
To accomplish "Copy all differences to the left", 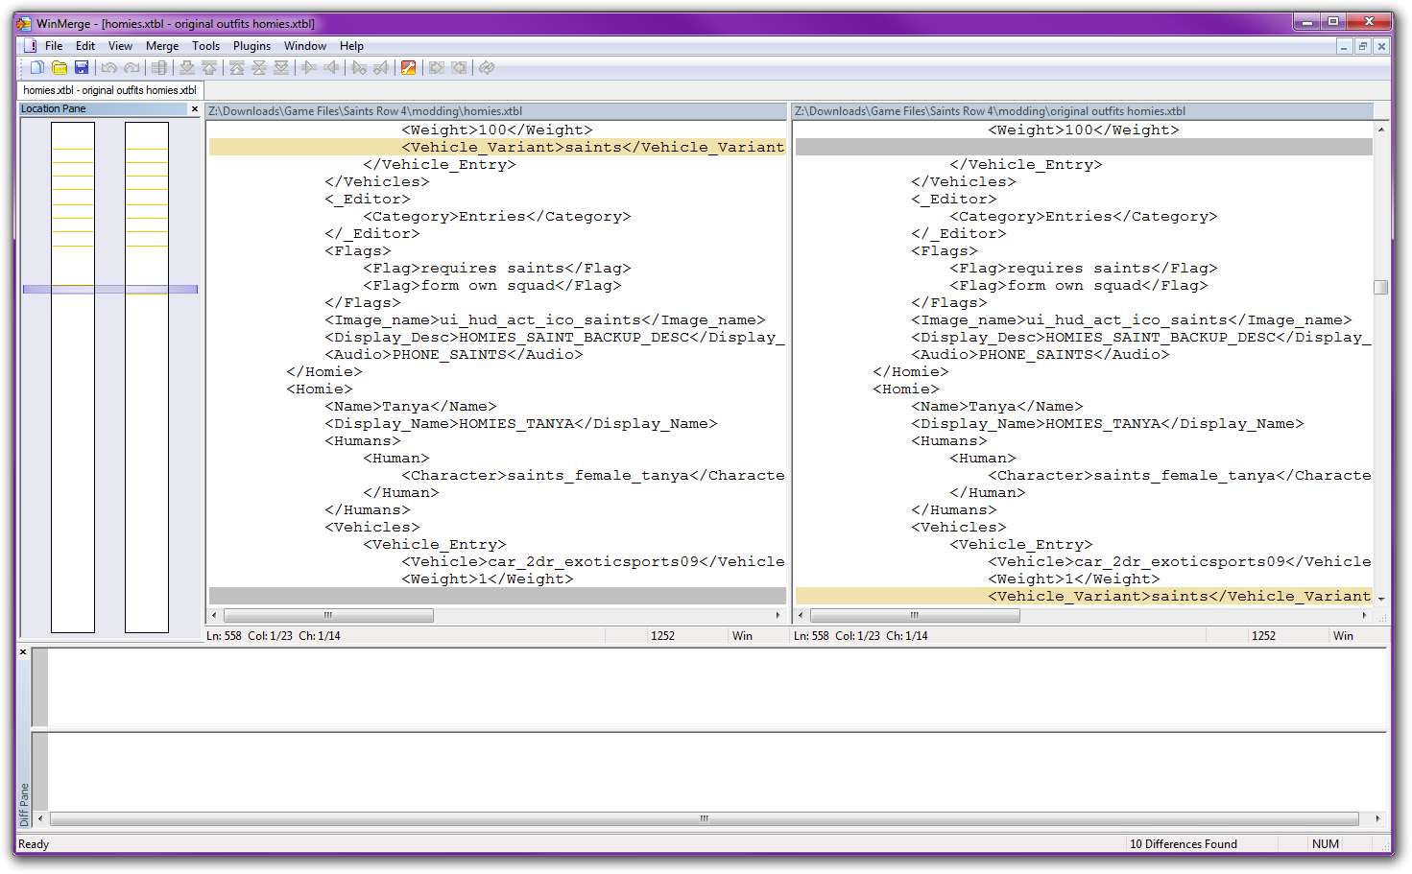I will coord(459,67).
